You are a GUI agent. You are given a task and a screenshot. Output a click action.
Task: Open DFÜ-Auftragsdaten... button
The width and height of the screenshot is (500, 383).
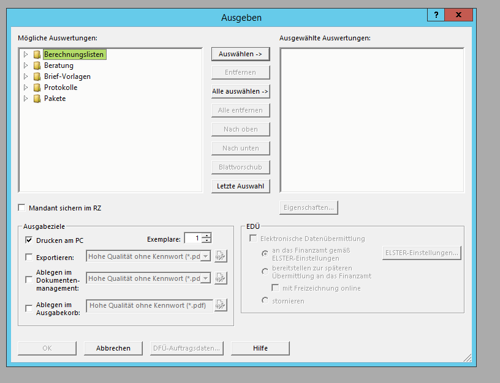click(x=186, y=348)
